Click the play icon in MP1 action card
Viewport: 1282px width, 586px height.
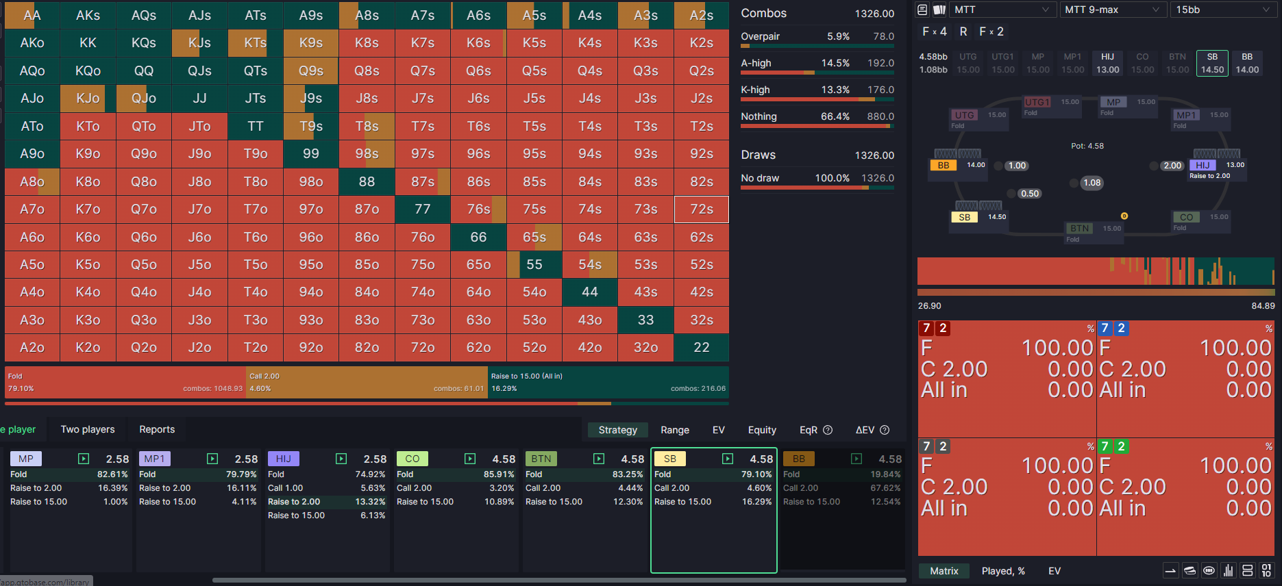point(212,459)
